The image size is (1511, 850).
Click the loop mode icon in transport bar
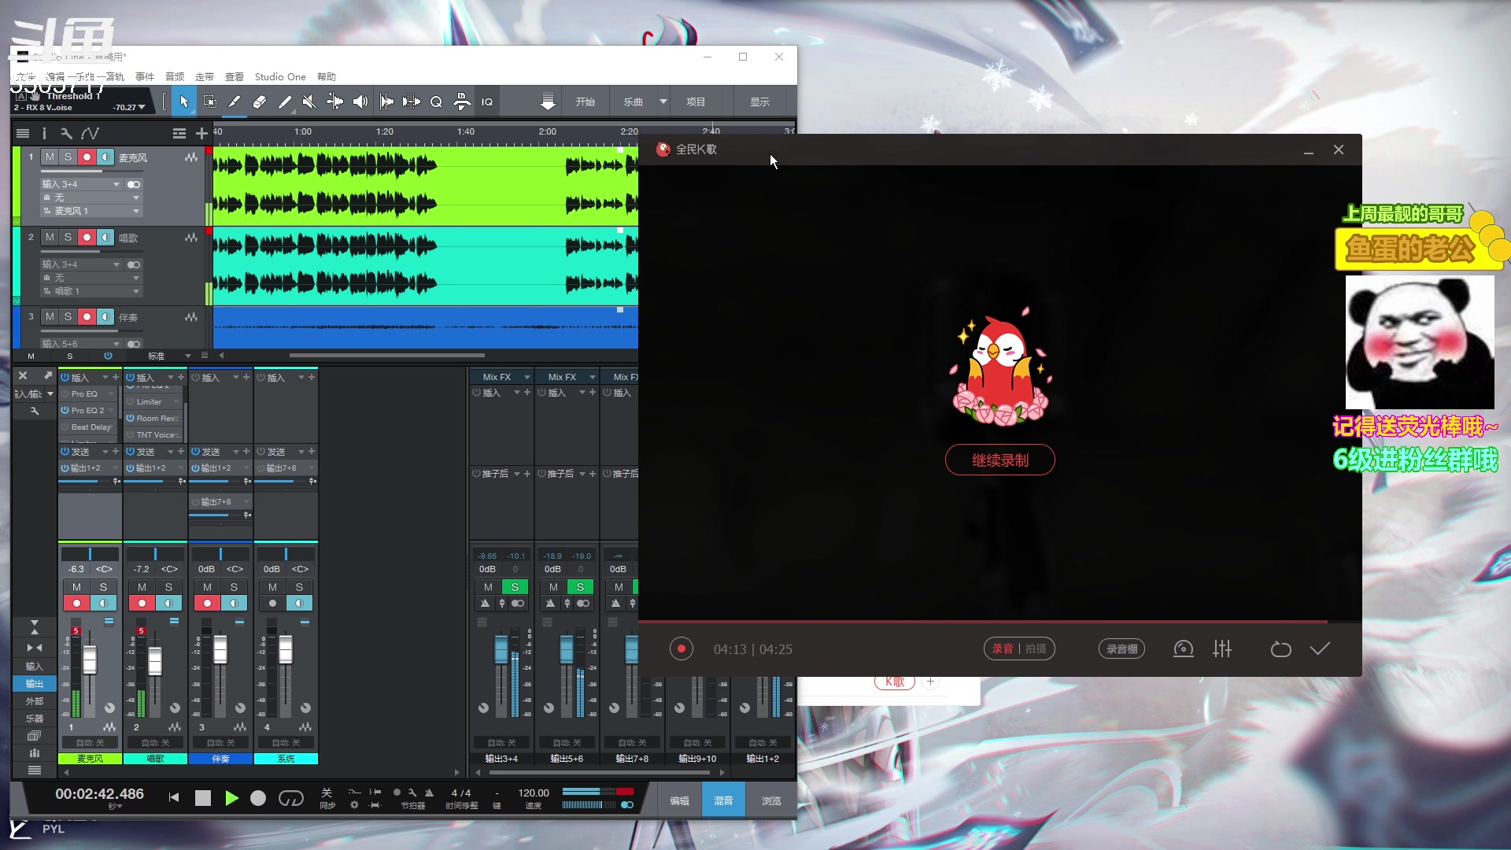click(290, 798)
